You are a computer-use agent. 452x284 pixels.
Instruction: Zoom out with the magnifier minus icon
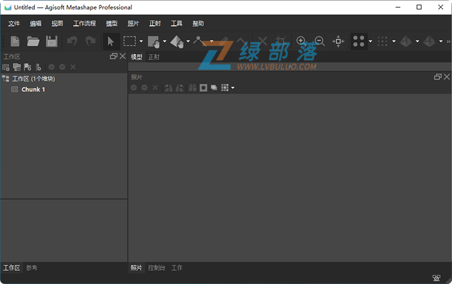pyautogui.click(x=319, y=41)
